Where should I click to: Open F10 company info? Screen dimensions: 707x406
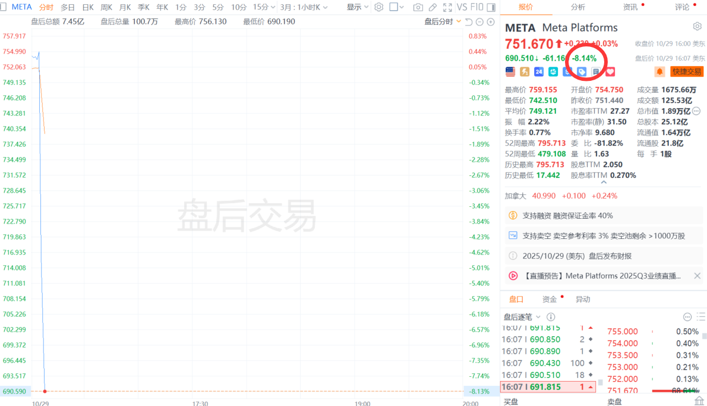(x=476, y=7)
